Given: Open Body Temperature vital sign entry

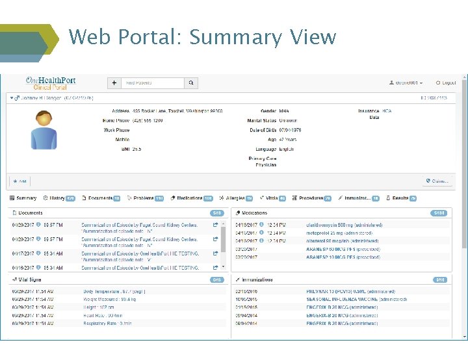Looking at the screenshot, I should coord(114,291).
